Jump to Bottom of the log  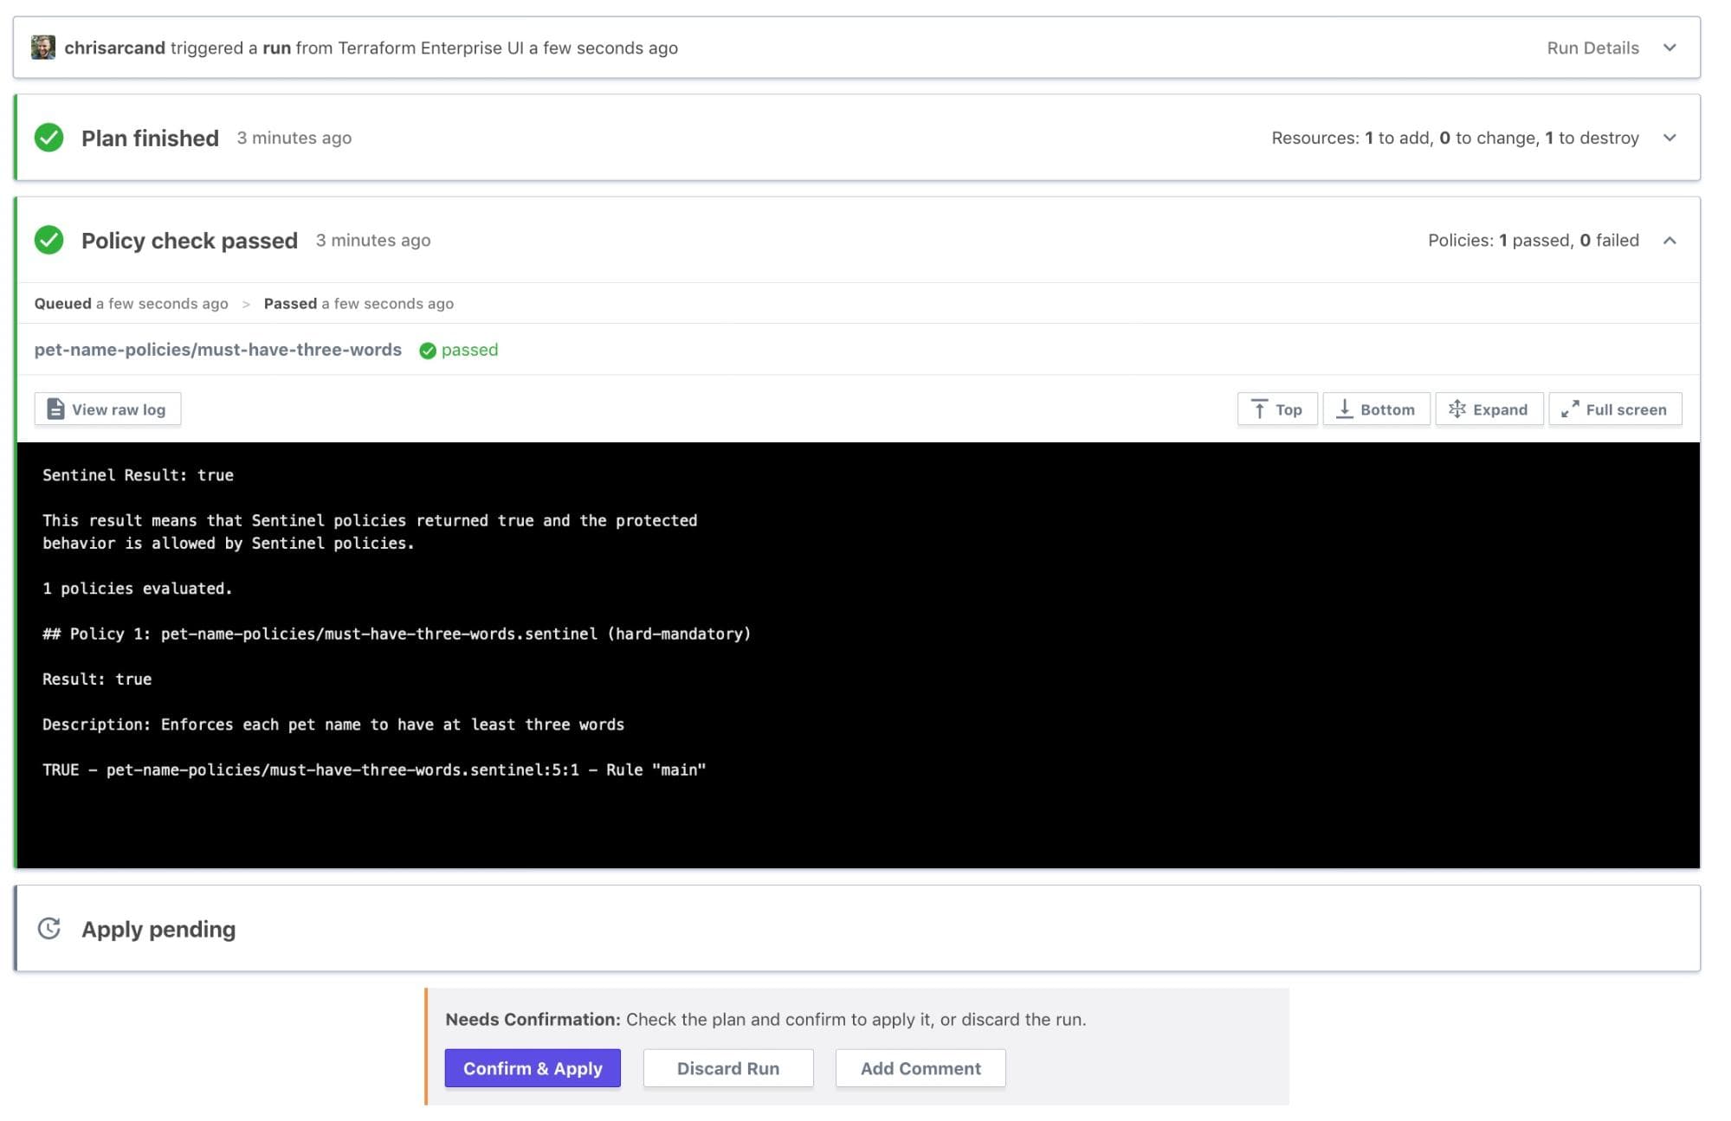click(1376, 409)
